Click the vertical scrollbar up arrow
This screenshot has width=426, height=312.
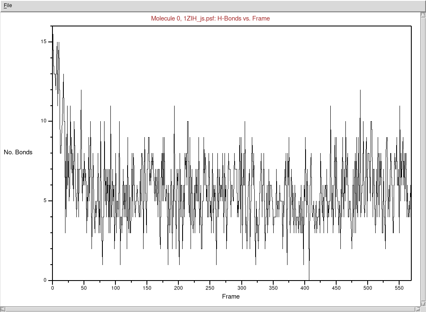click(423, 15)
